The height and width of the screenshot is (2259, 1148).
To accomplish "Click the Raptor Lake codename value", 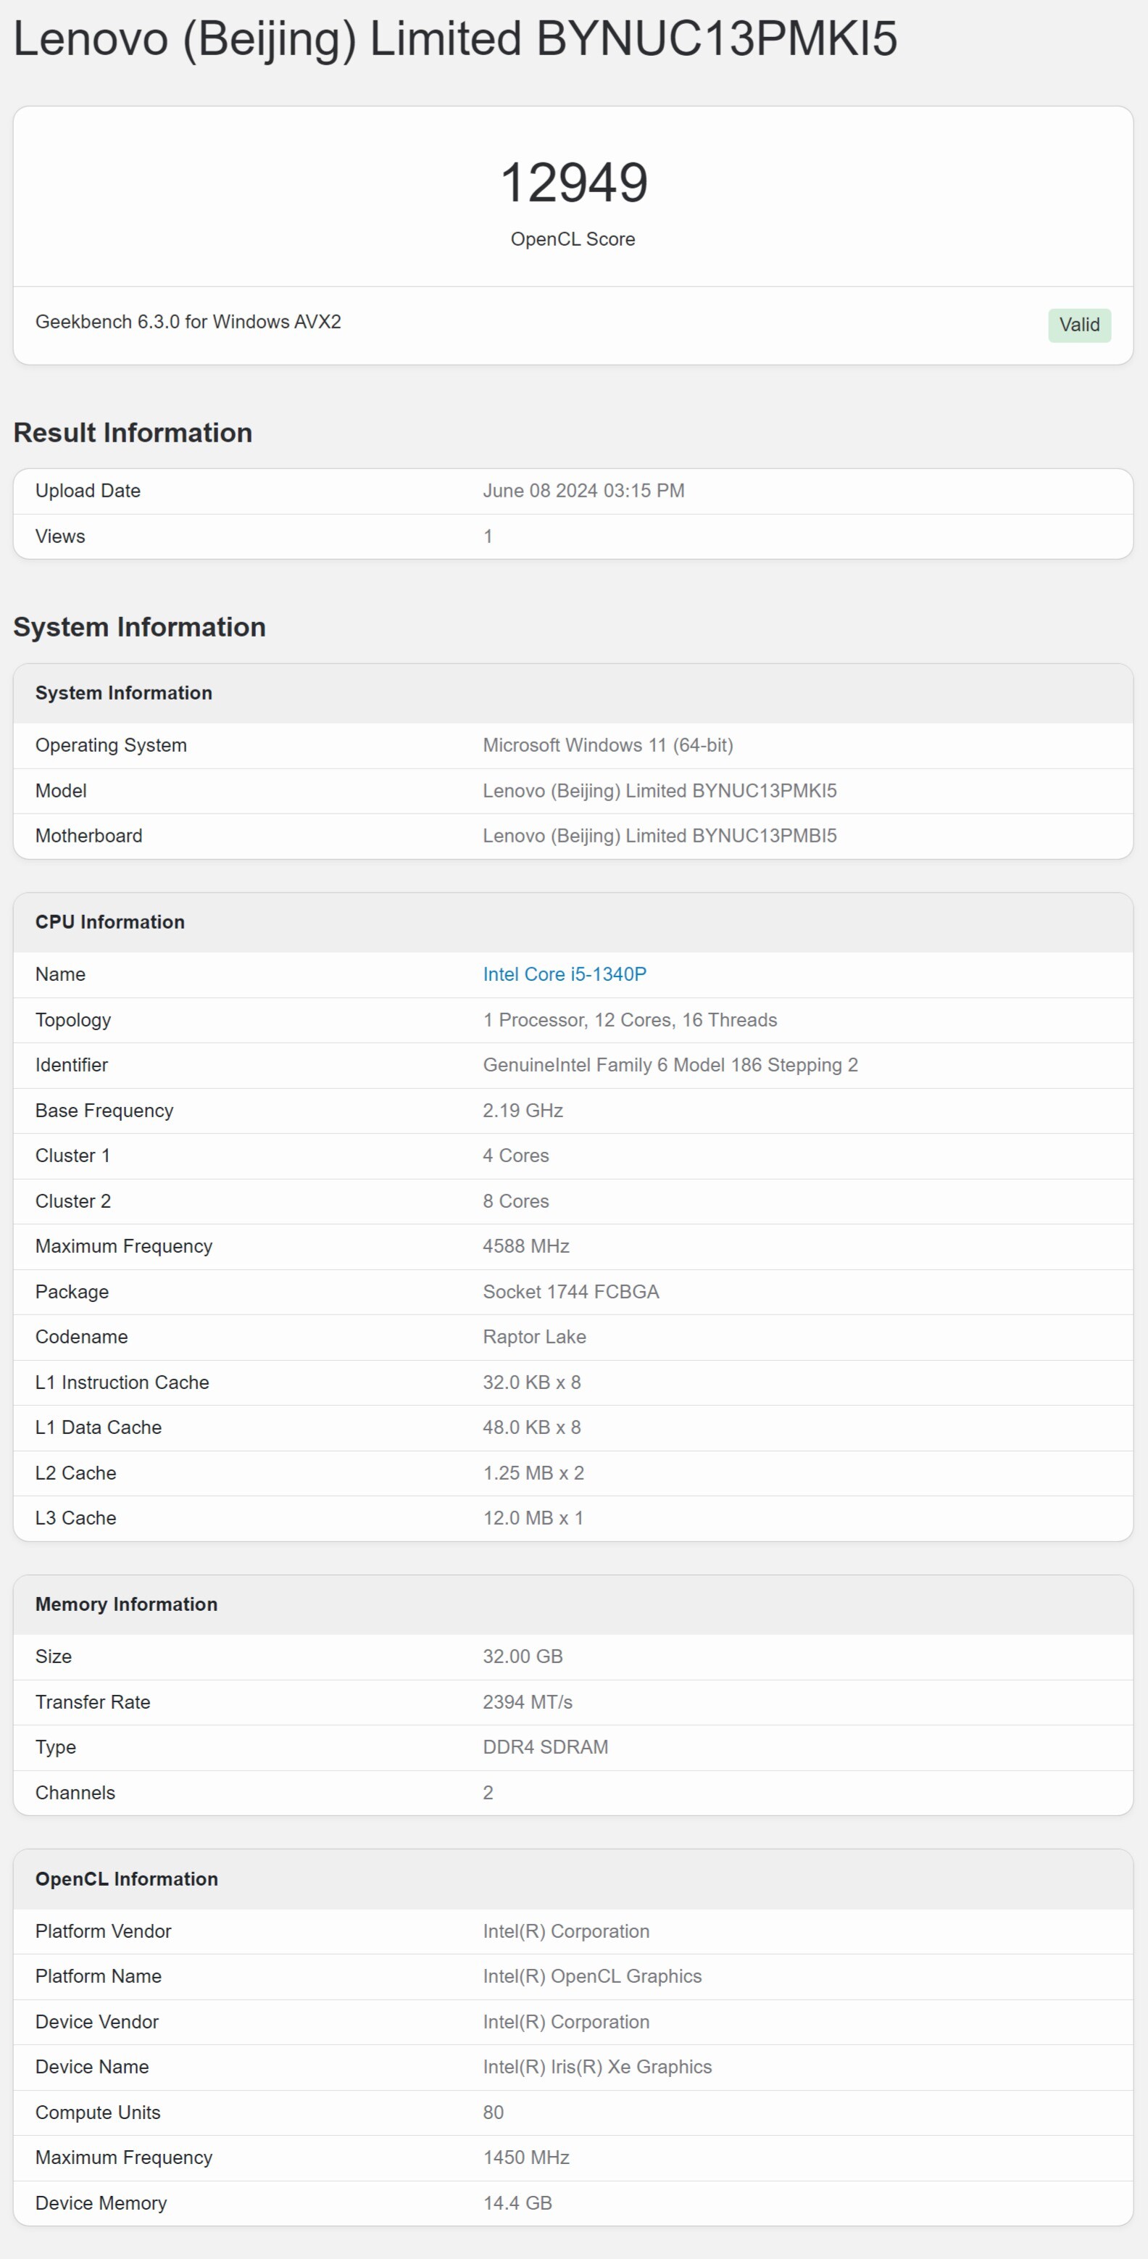I will (534, 1336).
